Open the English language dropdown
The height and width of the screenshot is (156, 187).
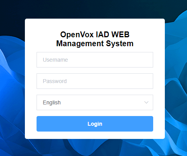[x=95, y=102]
